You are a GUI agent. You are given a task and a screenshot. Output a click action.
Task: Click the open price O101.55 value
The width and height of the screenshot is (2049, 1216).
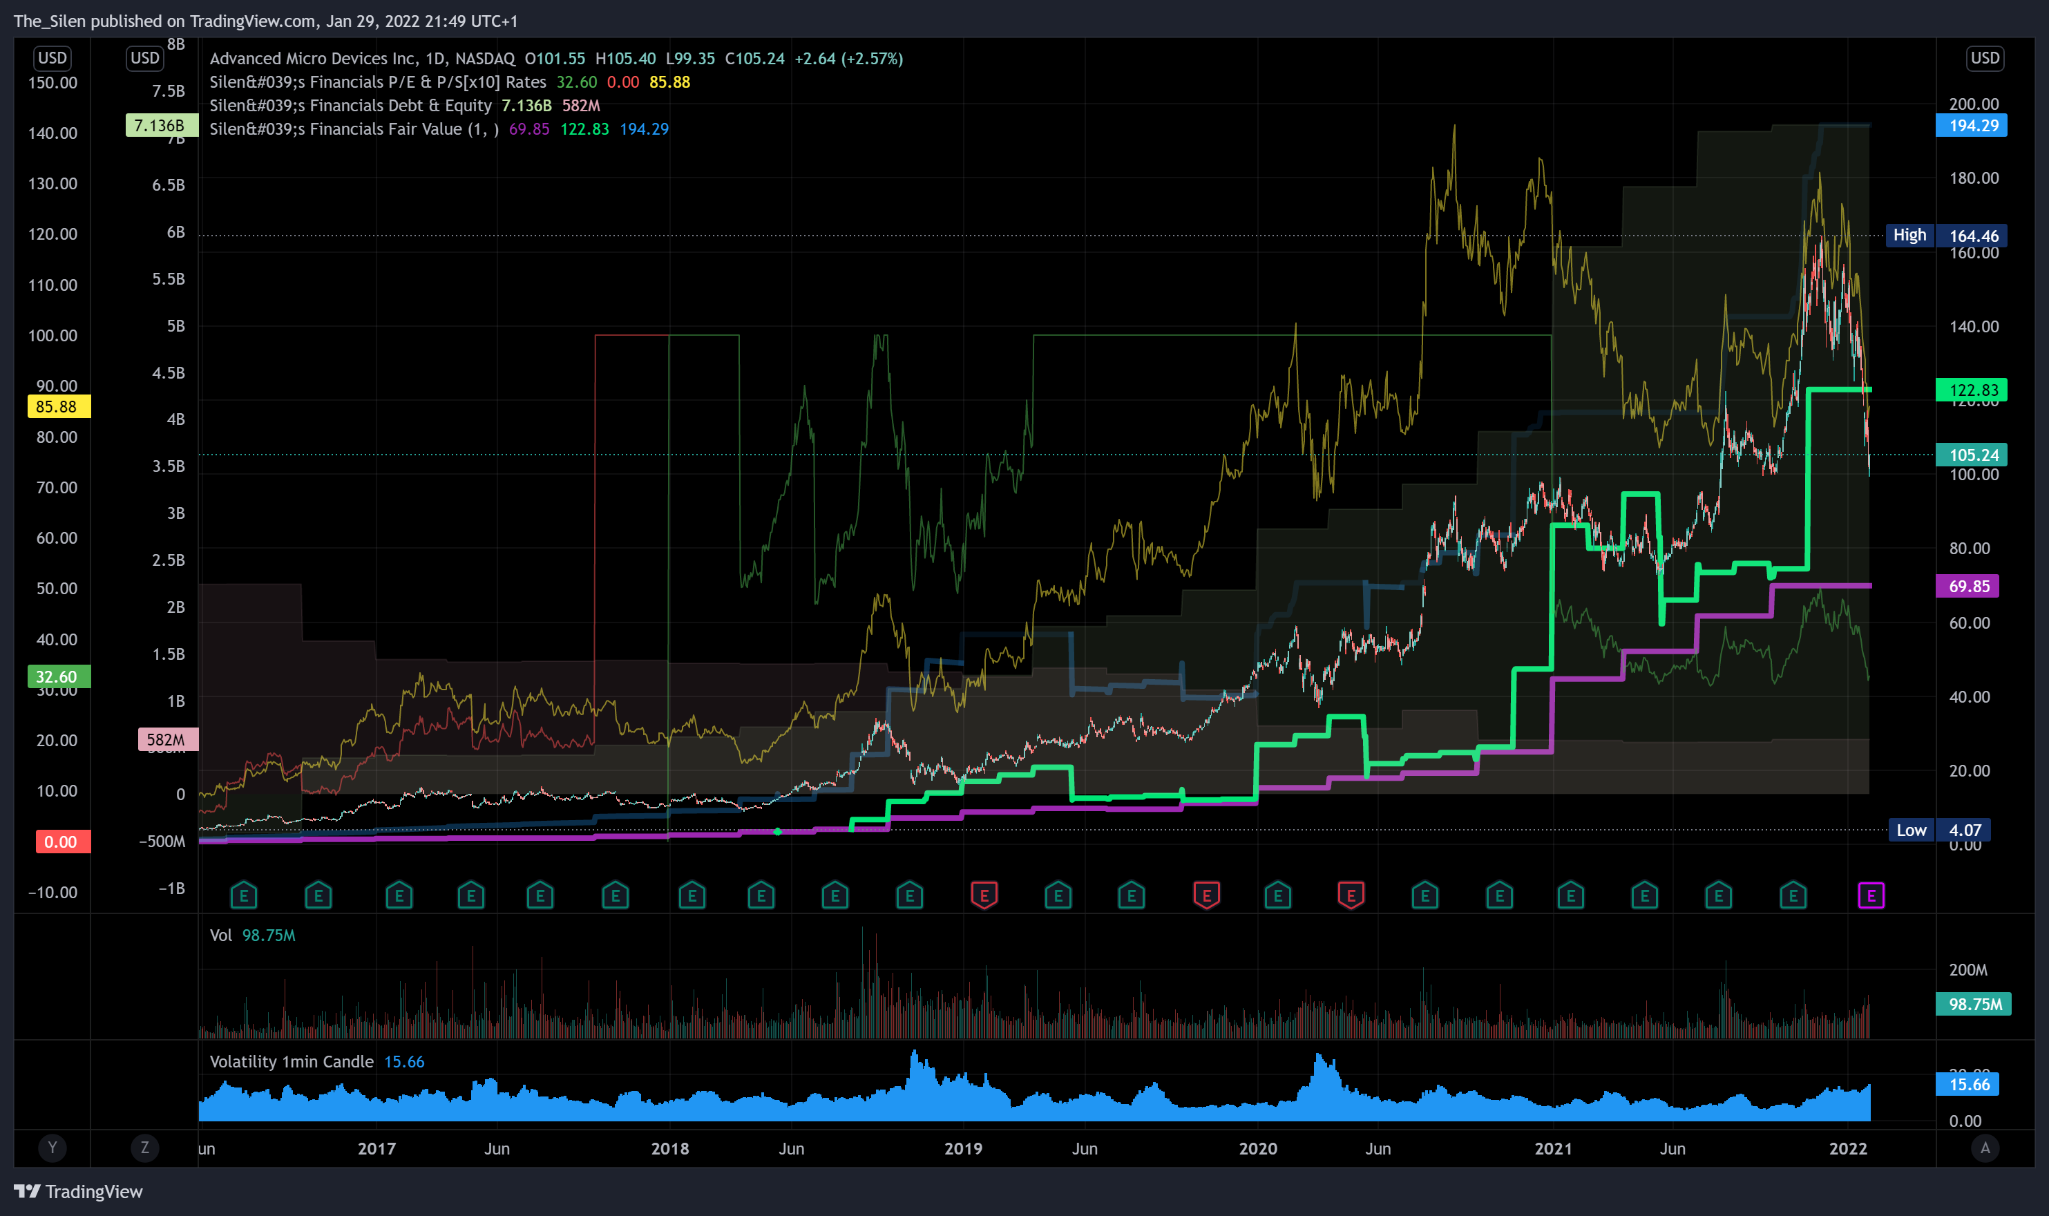coord(555,58)
